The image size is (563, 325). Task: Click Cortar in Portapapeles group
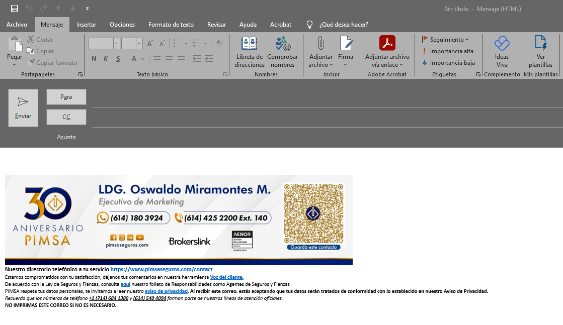[x=40, y=39]
